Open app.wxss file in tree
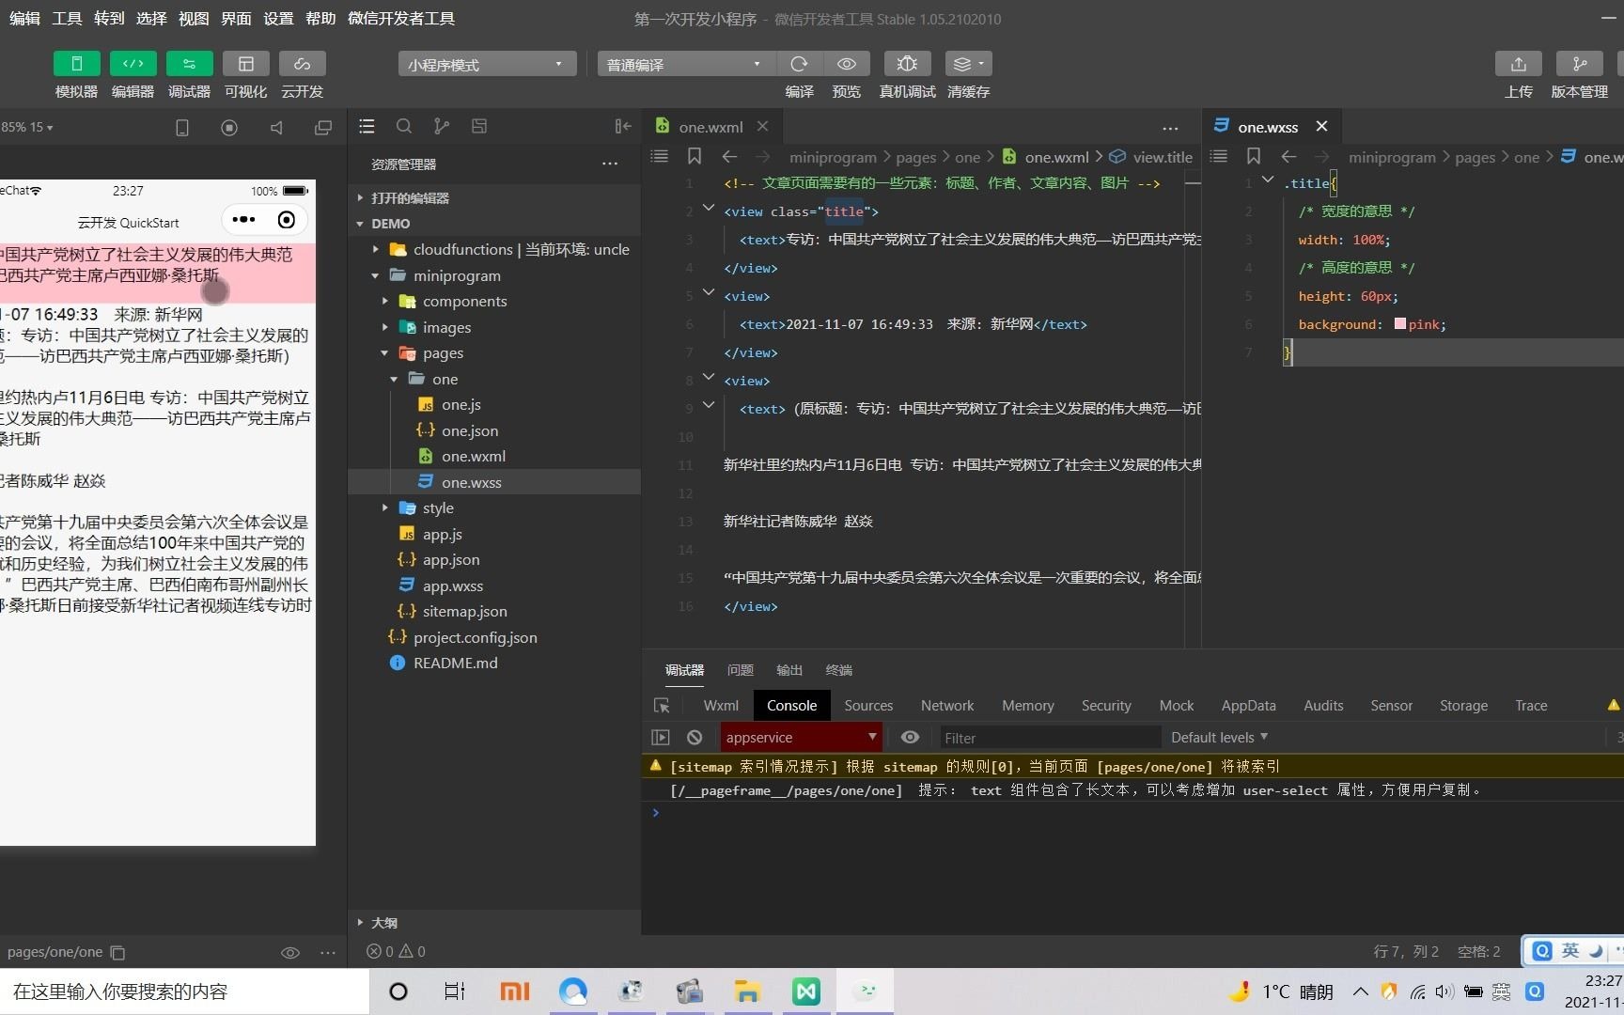Viewport: 1624px width, 1015px height. [x=453, y=586]
